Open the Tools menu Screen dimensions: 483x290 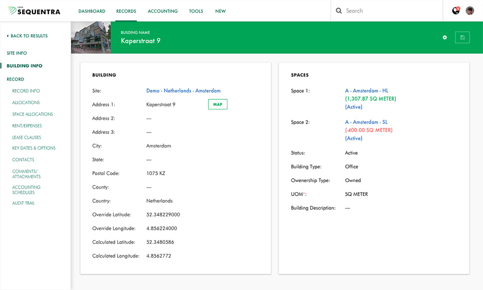tap(196, 11)
